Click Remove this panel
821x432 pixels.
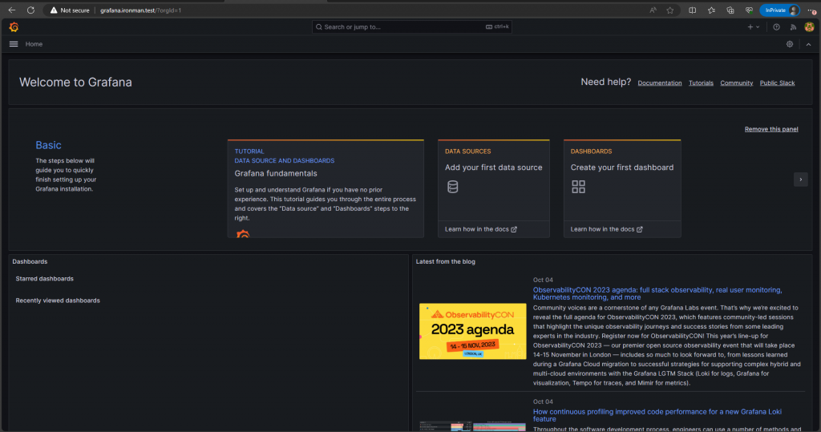click(x=771, y=129)
